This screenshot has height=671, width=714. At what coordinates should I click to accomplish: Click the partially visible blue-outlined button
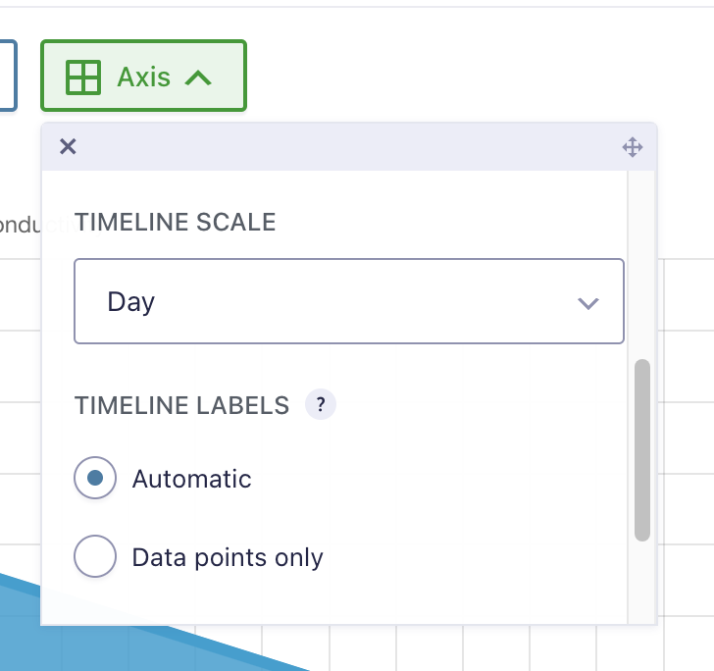pos(9,76)
